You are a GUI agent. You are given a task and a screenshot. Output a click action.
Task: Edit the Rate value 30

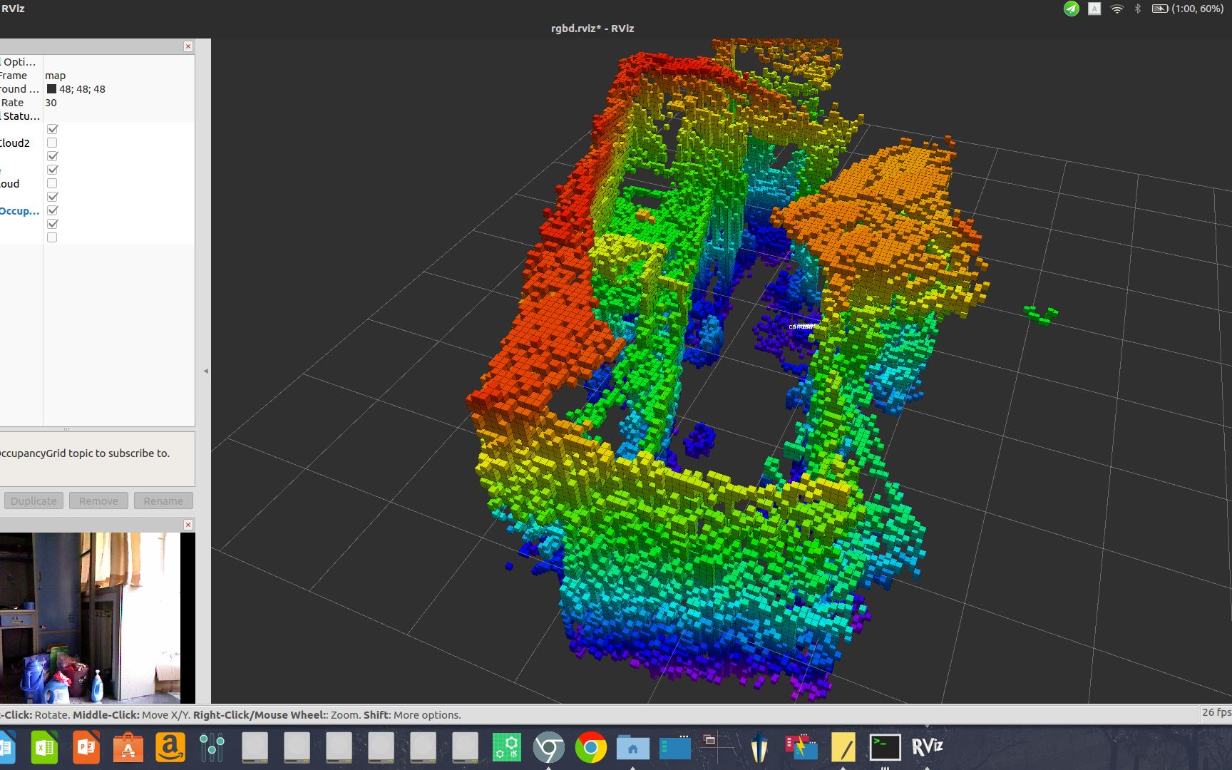pos(119,103)
